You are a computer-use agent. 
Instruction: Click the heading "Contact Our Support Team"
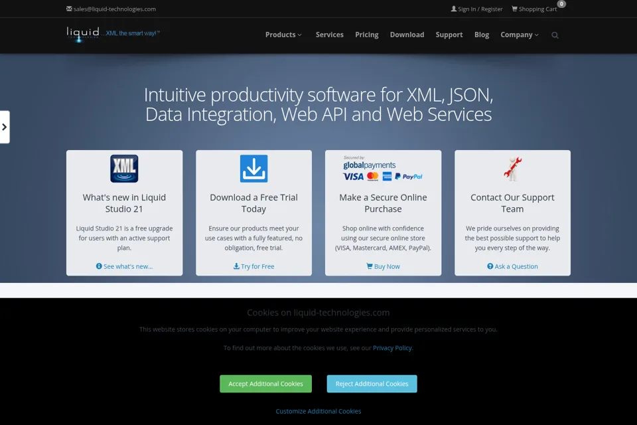(x=512, y=203)
